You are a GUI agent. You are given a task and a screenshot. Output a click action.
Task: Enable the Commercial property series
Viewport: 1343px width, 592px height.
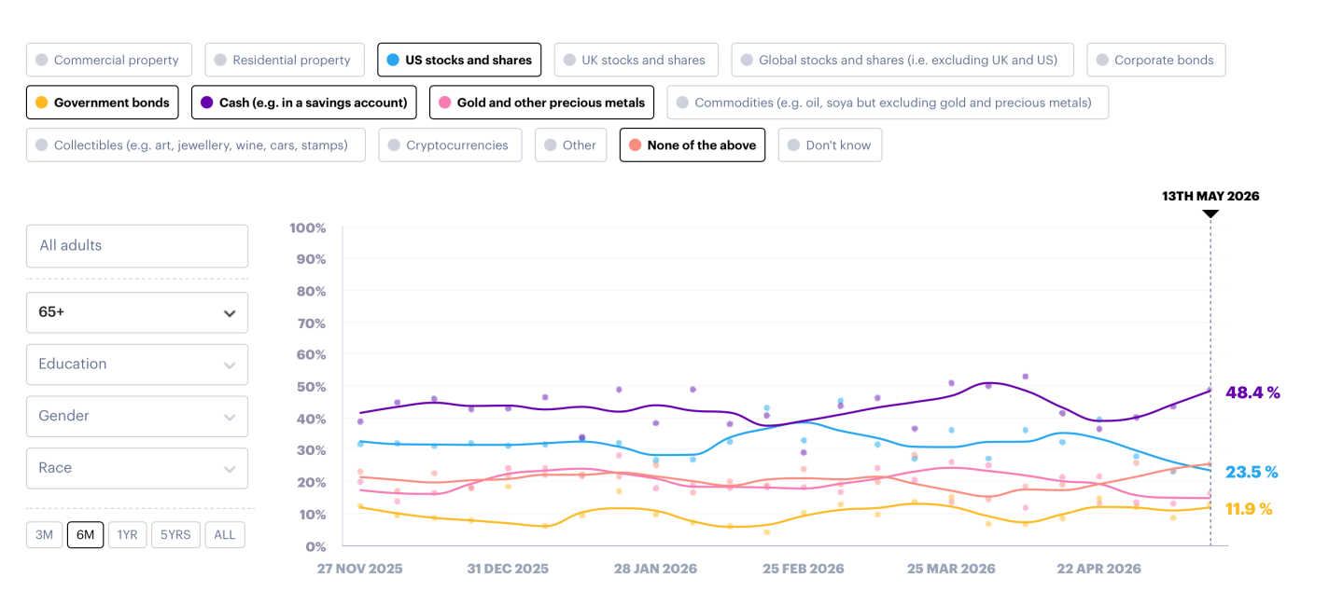(108, 60)
